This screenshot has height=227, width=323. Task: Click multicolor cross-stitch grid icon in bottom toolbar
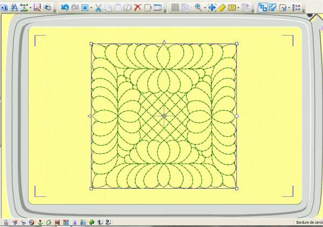[66, 222]
